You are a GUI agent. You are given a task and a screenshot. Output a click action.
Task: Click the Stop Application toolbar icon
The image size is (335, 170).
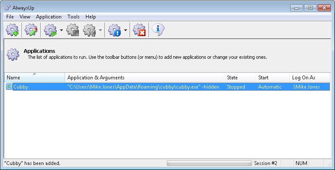coord(73,30)
